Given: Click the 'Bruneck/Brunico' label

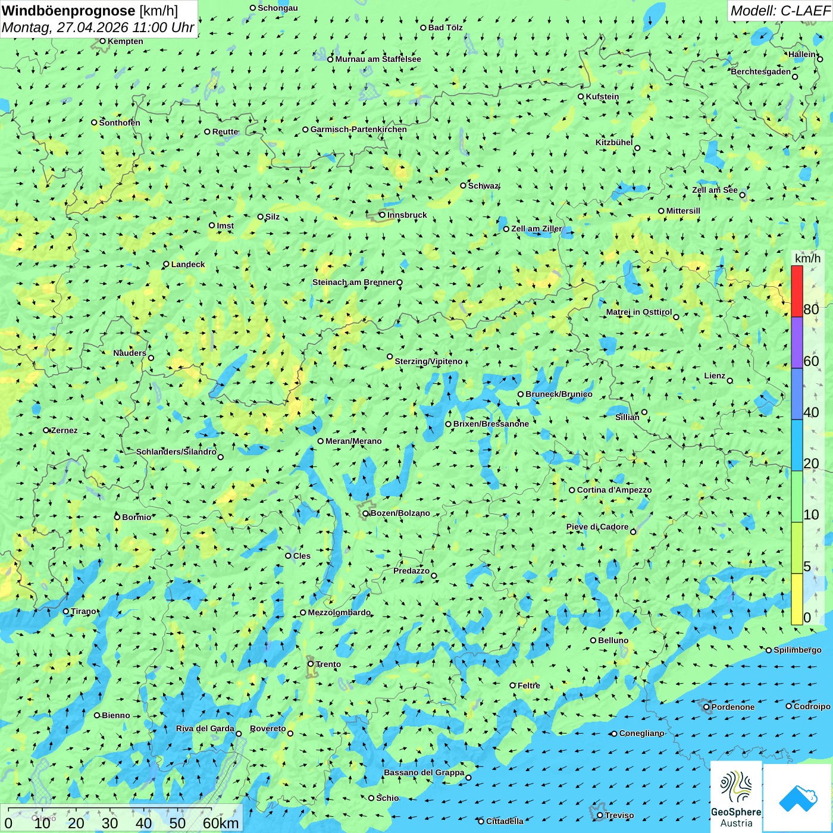Looking at the screenshot, I should tap(559, 394).
